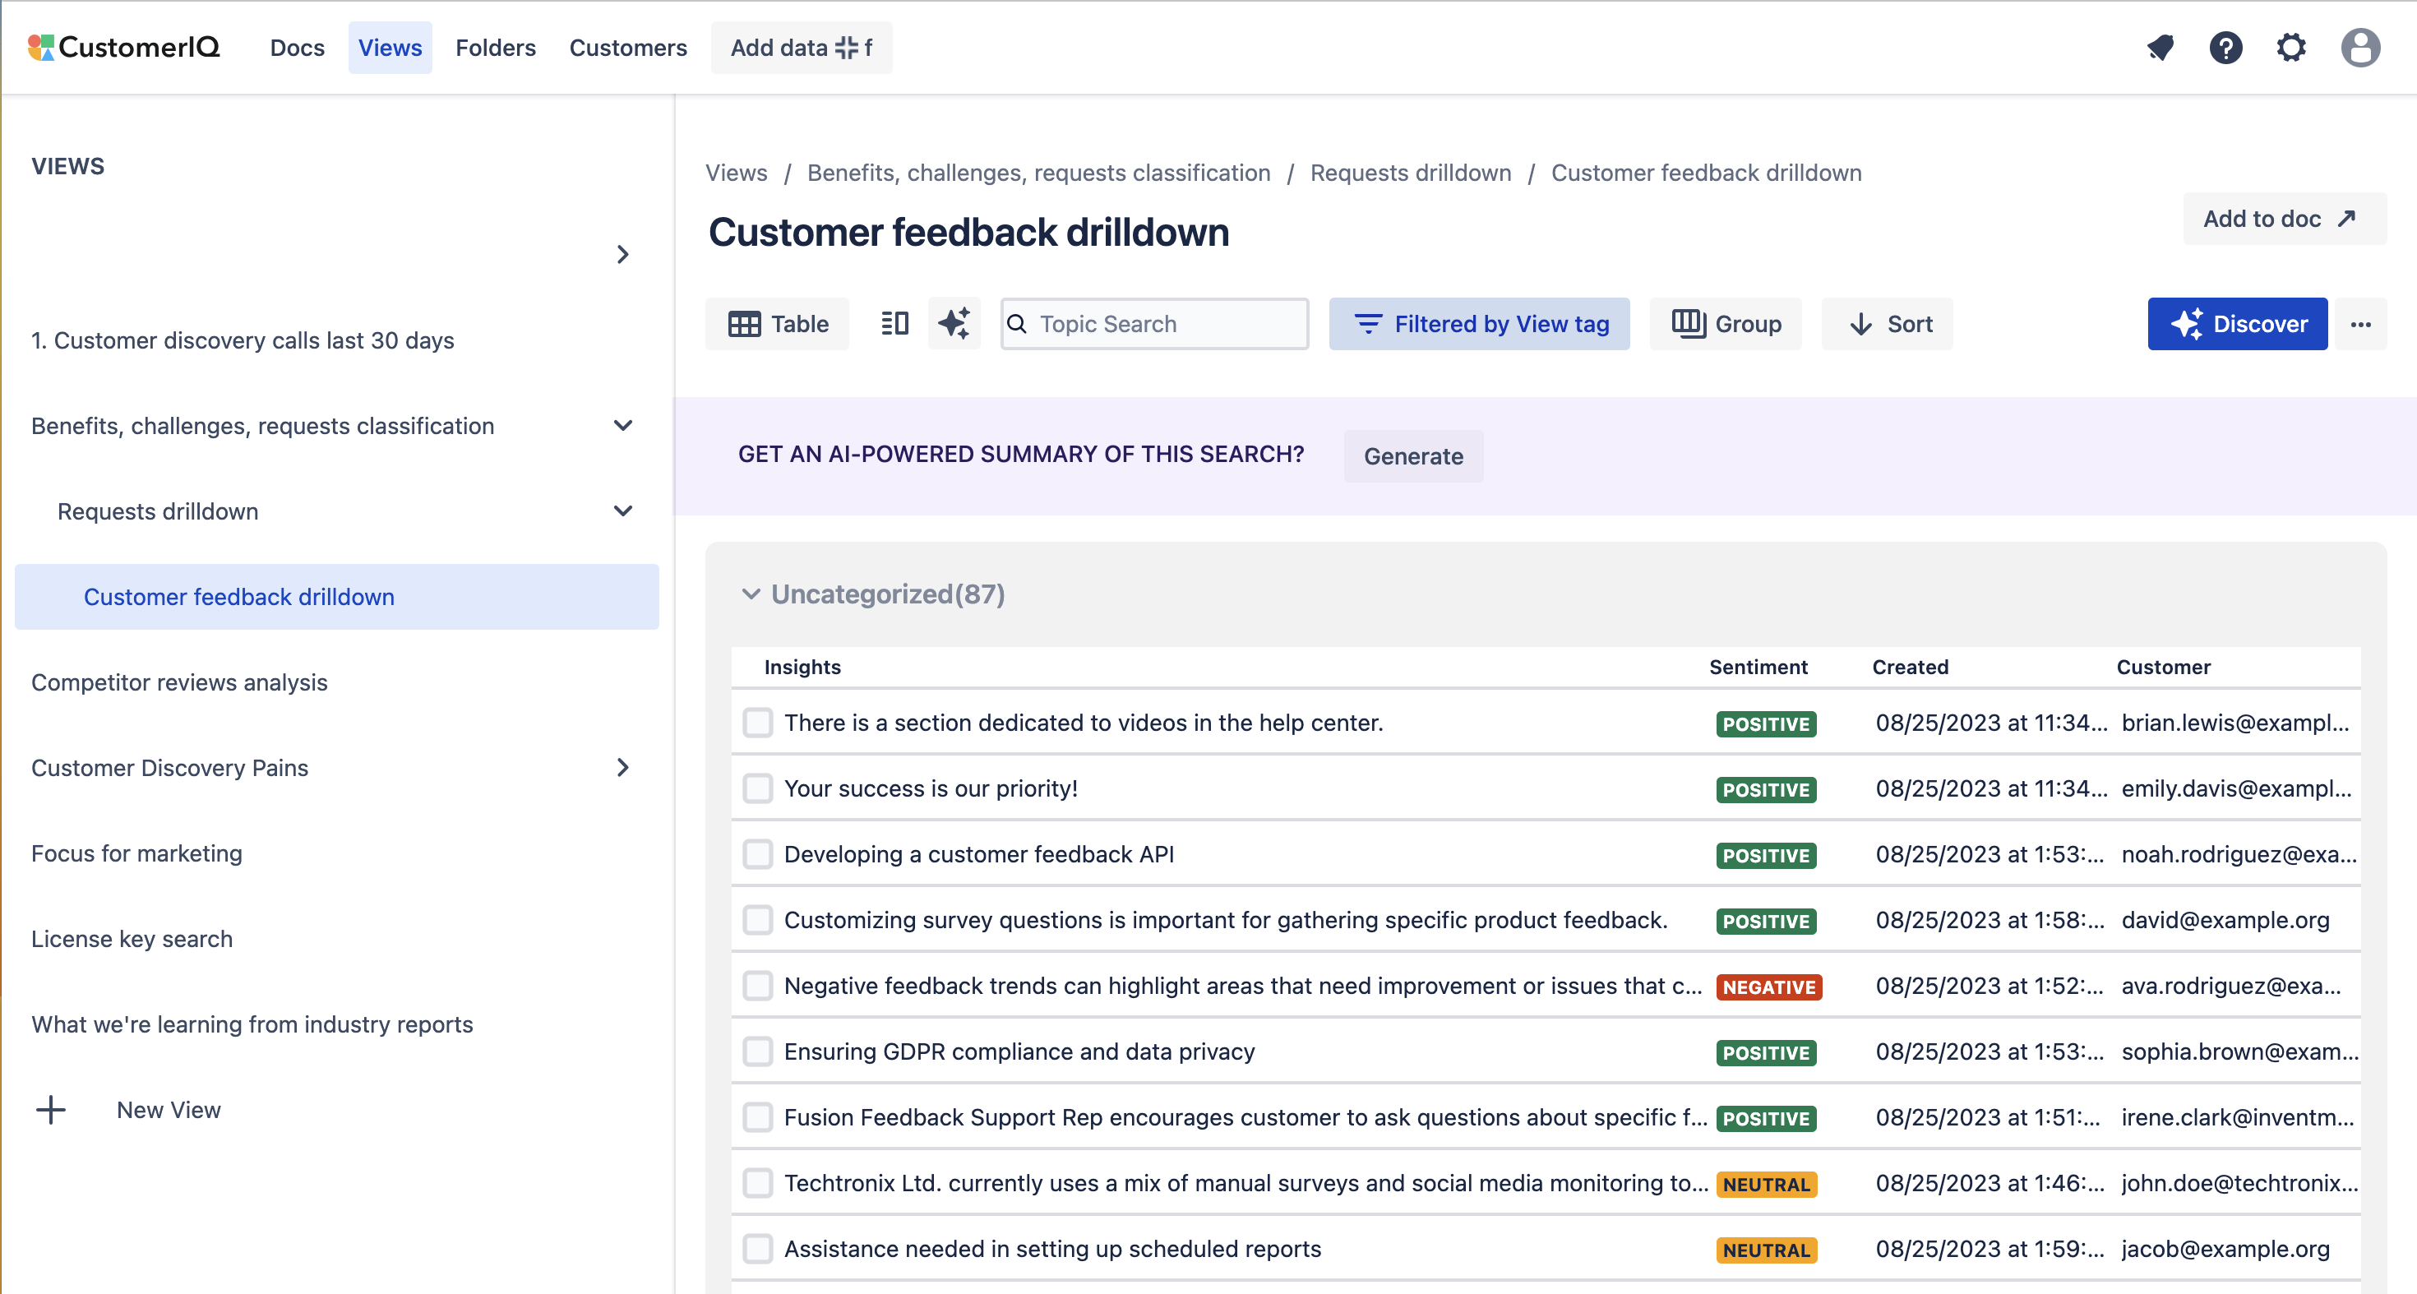Viewport: 2417px width, 1294px height.
Task: Open the settings gear icon
Action: pos(2291,47)
